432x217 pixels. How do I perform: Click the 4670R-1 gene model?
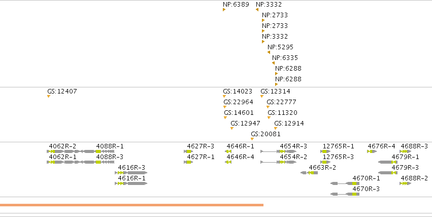[345, 183]
